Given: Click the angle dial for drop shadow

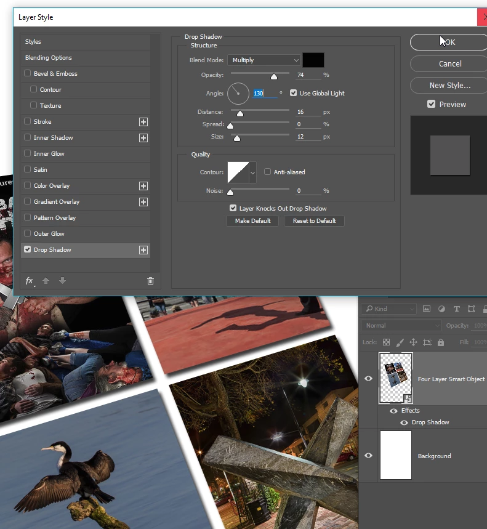Looking at the screenshot, I should (238, 94).
